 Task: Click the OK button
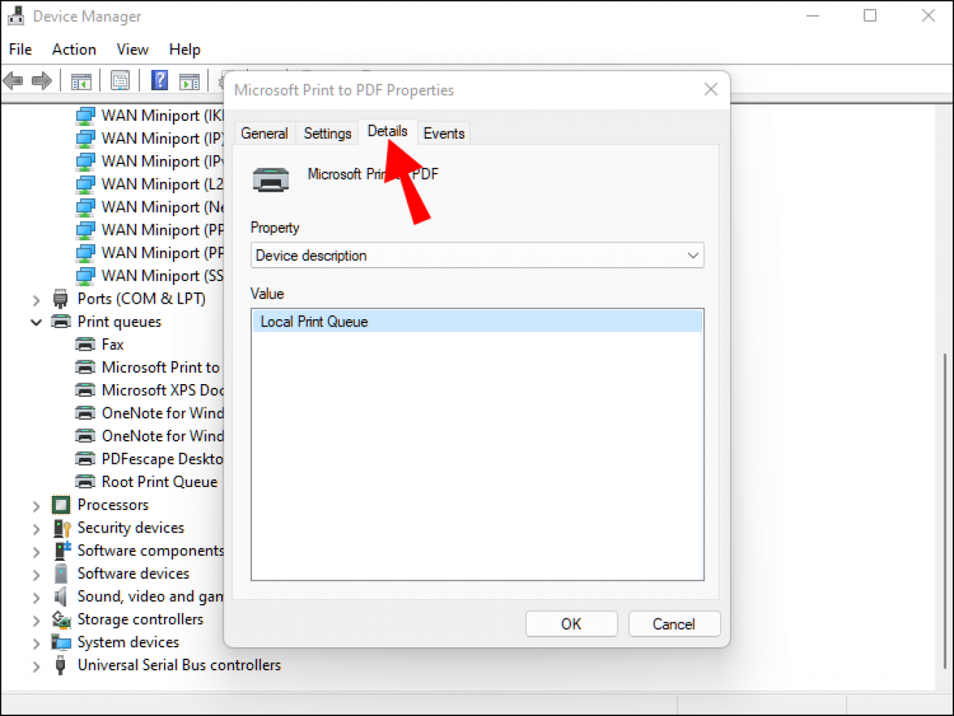pos(571,624)
